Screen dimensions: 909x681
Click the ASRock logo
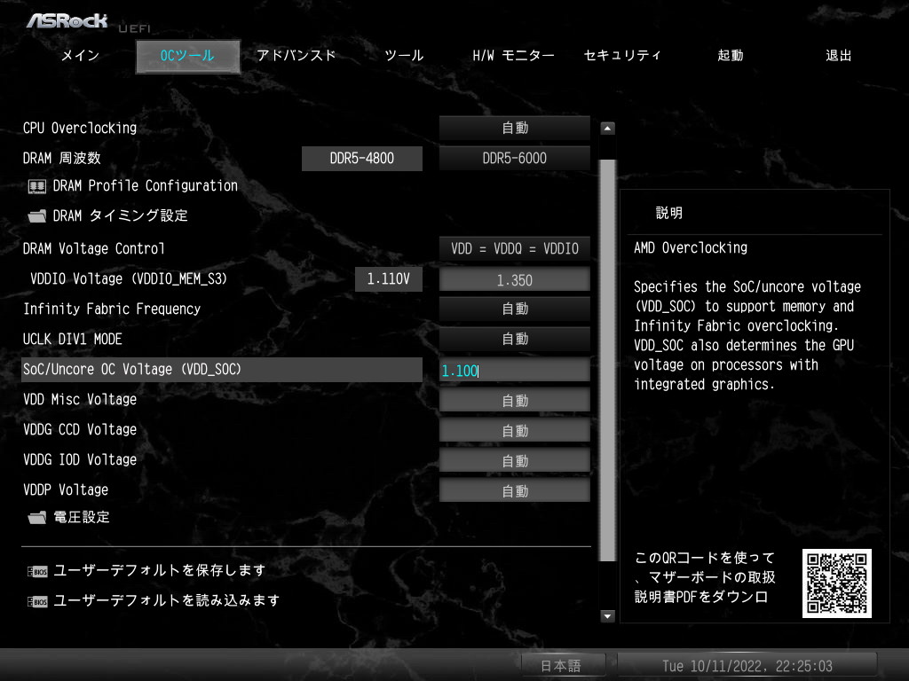coord(67,21)
